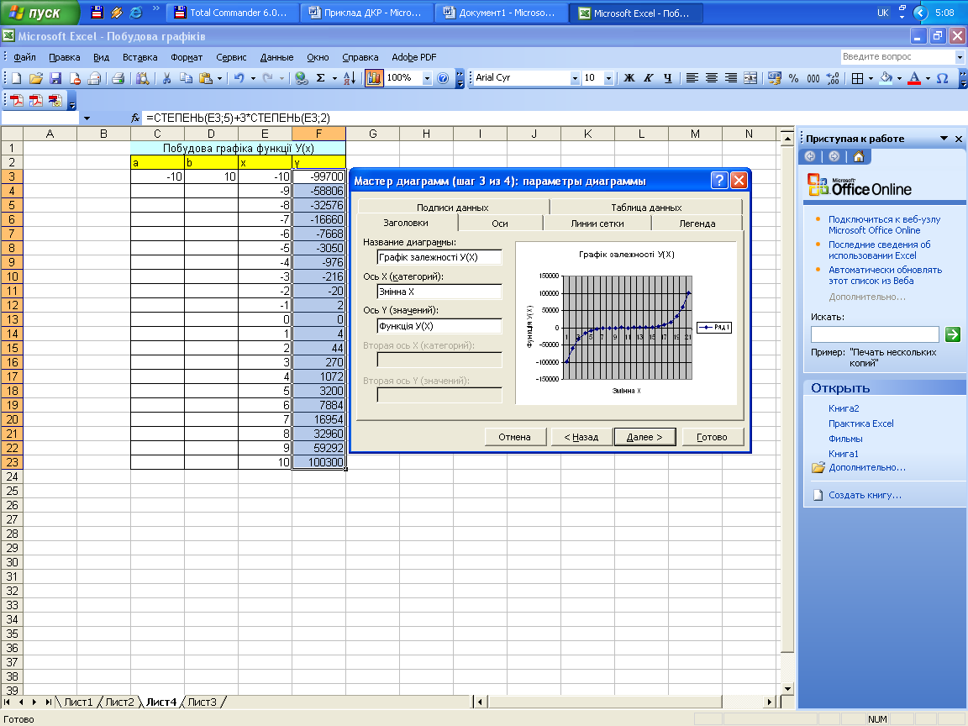Open the Таблица данных tab

point(646,208)
